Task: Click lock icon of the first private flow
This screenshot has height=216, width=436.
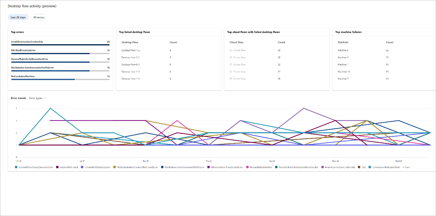Action: click(231, 50)
